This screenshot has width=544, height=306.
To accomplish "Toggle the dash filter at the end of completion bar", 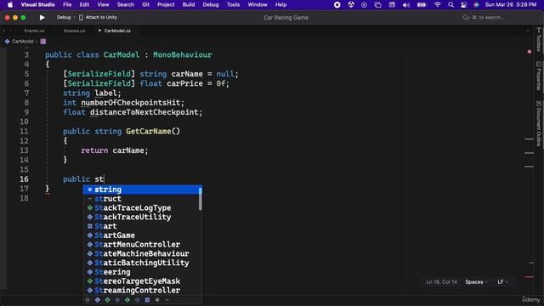I will (x=167, y=300).
